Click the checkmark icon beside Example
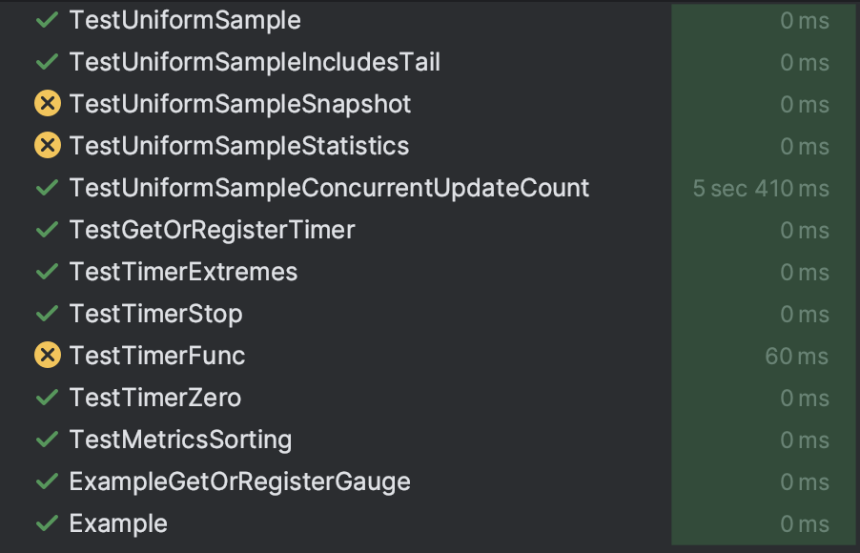This screenshot has width=860, height=553. coord(47,522)
